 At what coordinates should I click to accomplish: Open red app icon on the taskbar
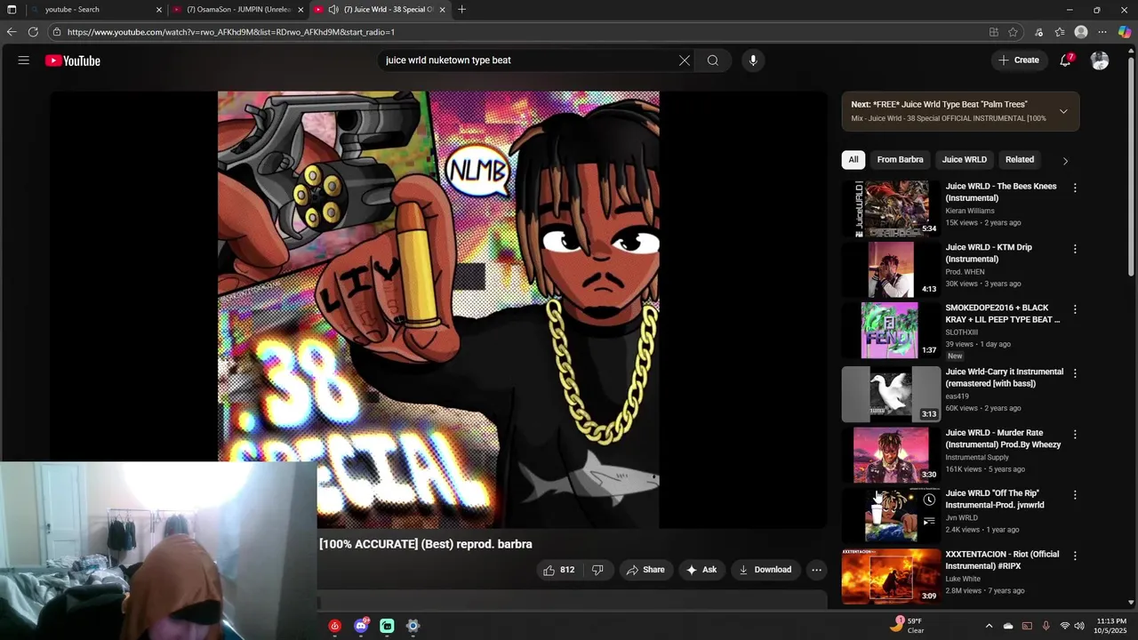tap(334, 626)
